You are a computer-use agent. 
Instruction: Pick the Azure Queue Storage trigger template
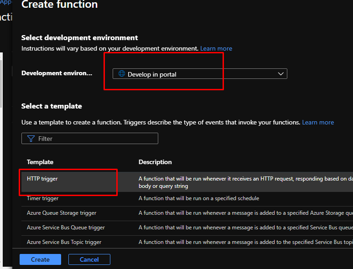click(x=62, y=213)
